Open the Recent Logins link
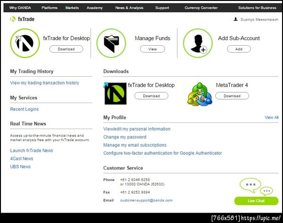The width and height of the screenshot is (283, 223). click(25, 109)
